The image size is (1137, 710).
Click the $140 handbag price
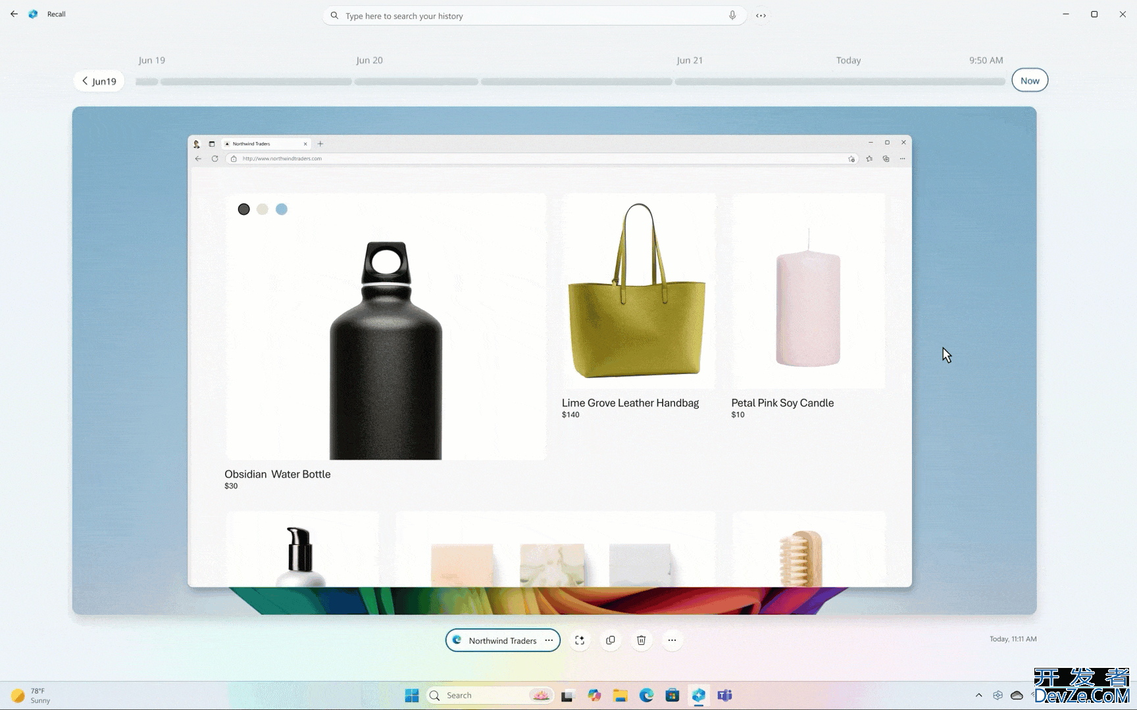[570, 415]
